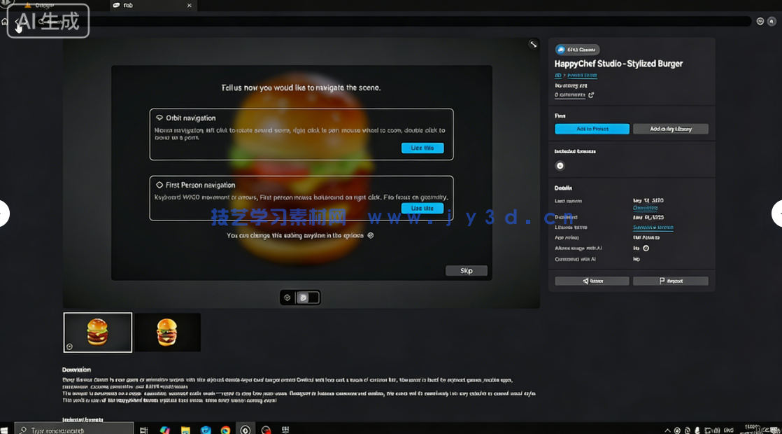782x434 pixels.
Task: Click the blue Add to Project button
Action: coord(592,129)
